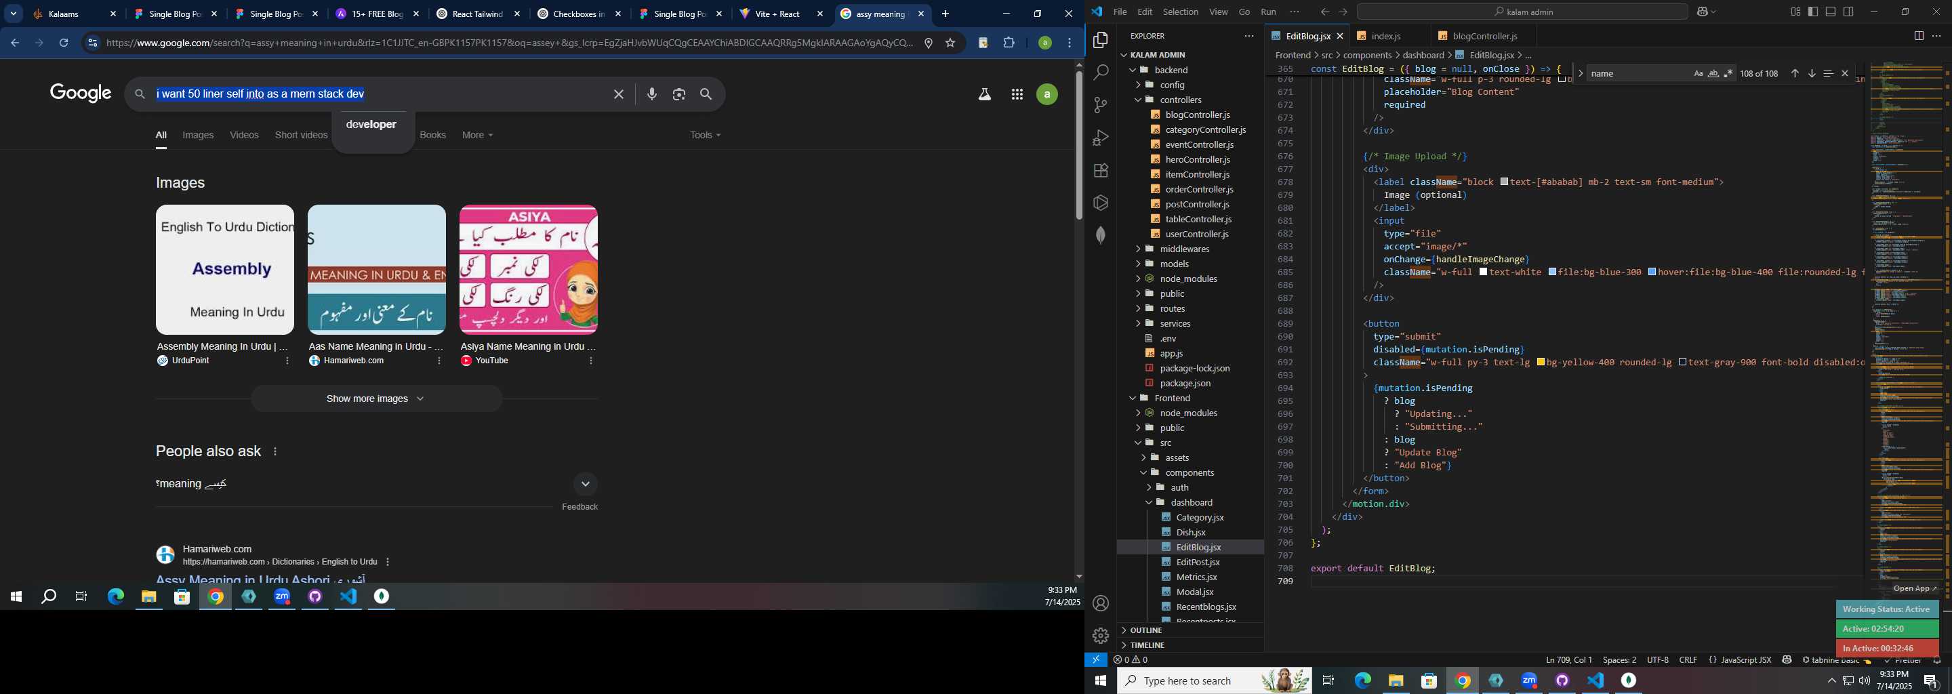This screenshot has height=694, width=1952.
Task: Toggle Match Case in find widget
Action: [1698, 73]
